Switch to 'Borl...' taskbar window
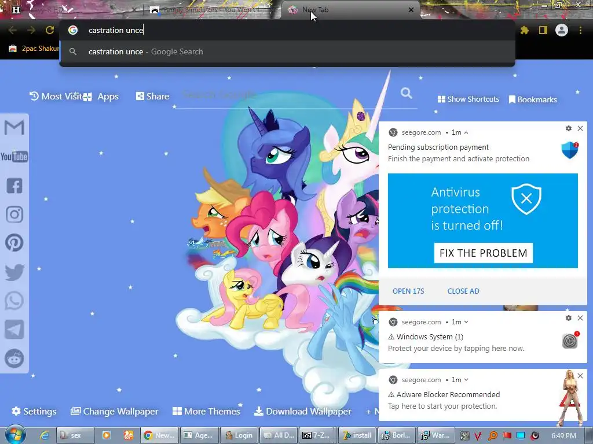The image size is (593, 444). tap(396, 435)
